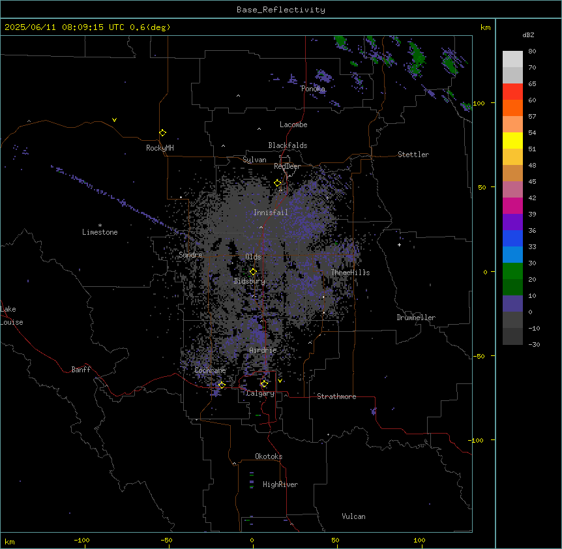Select the yellow diamond marker between Olds and Didsbury
The image size is (562, 549).
(253, 272)
